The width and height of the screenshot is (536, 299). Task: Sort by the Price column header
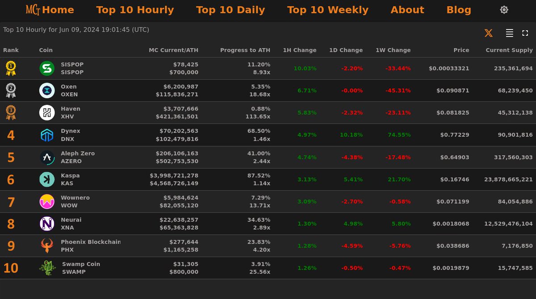pyautogui.click(x=461, y=50)
